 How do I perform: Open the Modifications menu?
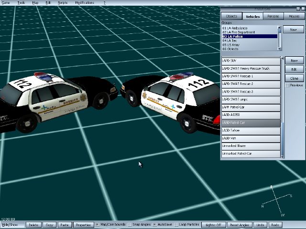(85, 2)
